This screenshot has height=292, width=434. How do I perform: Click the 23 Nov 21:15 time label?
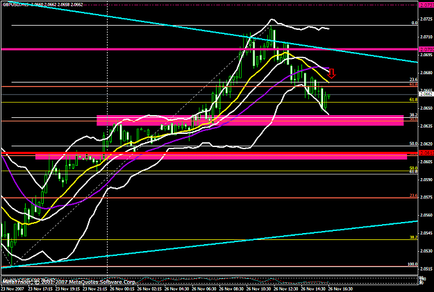pos(94,289)
